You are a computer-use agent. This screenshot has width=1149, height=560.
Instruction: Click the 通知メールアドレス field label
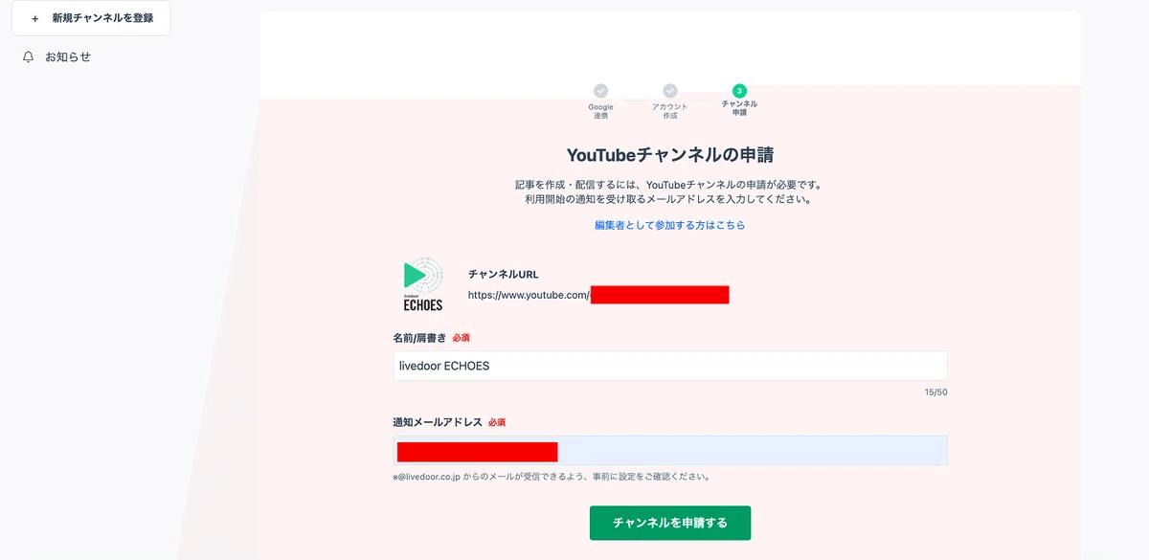point(438,422)
